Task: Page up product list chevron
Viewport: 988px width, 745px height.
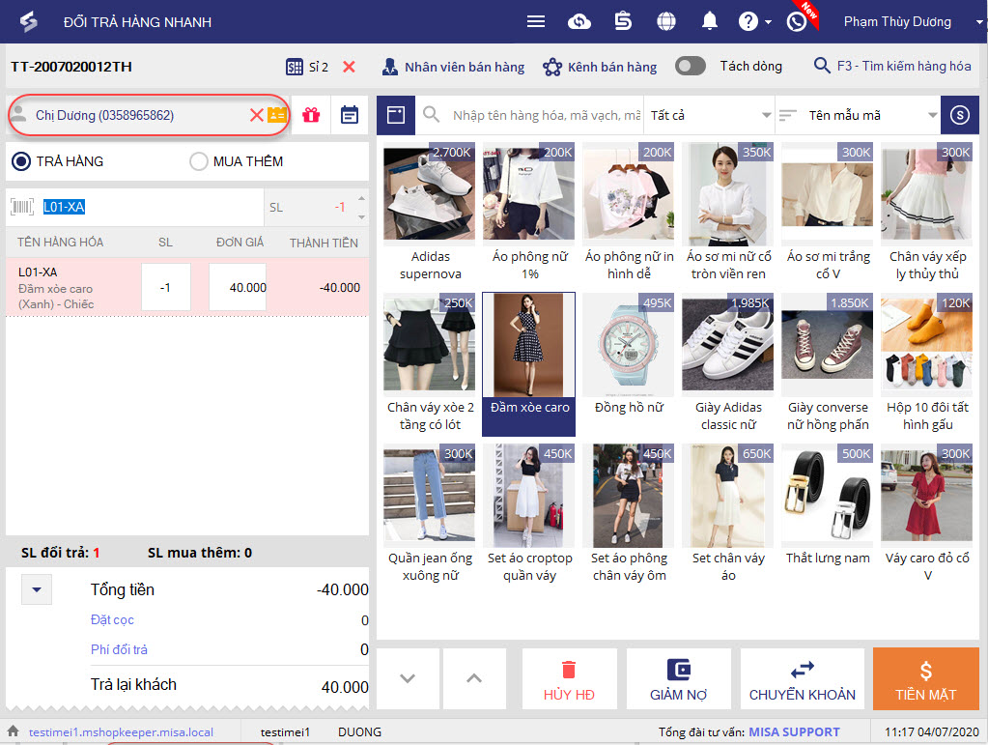Action: [x=474, y=679]
